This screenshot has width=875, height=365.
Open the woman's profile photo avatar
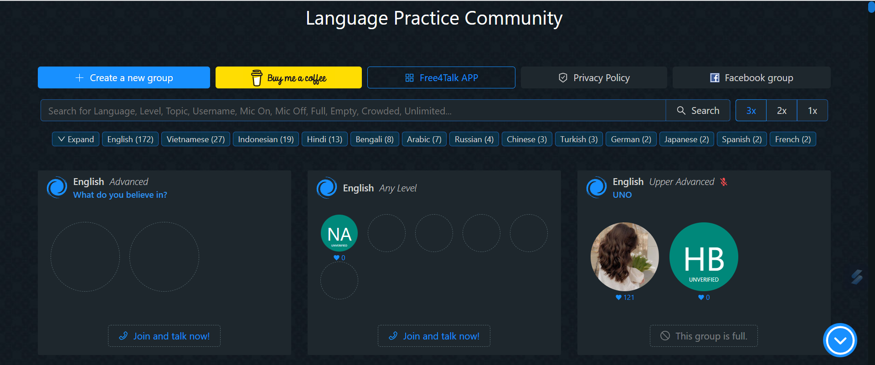pyautogui.click(x=624, y=257)
